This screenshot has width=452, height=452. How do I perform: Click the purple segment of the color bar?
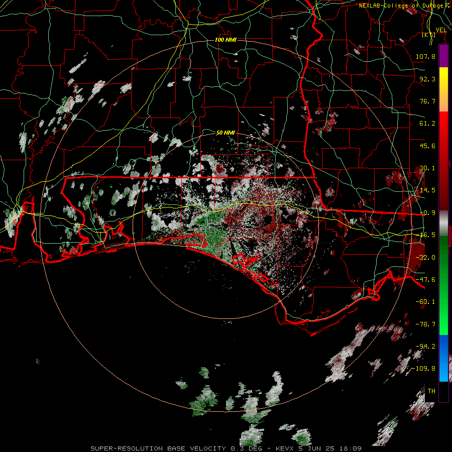pyautogui.click(x=443, y=56)
